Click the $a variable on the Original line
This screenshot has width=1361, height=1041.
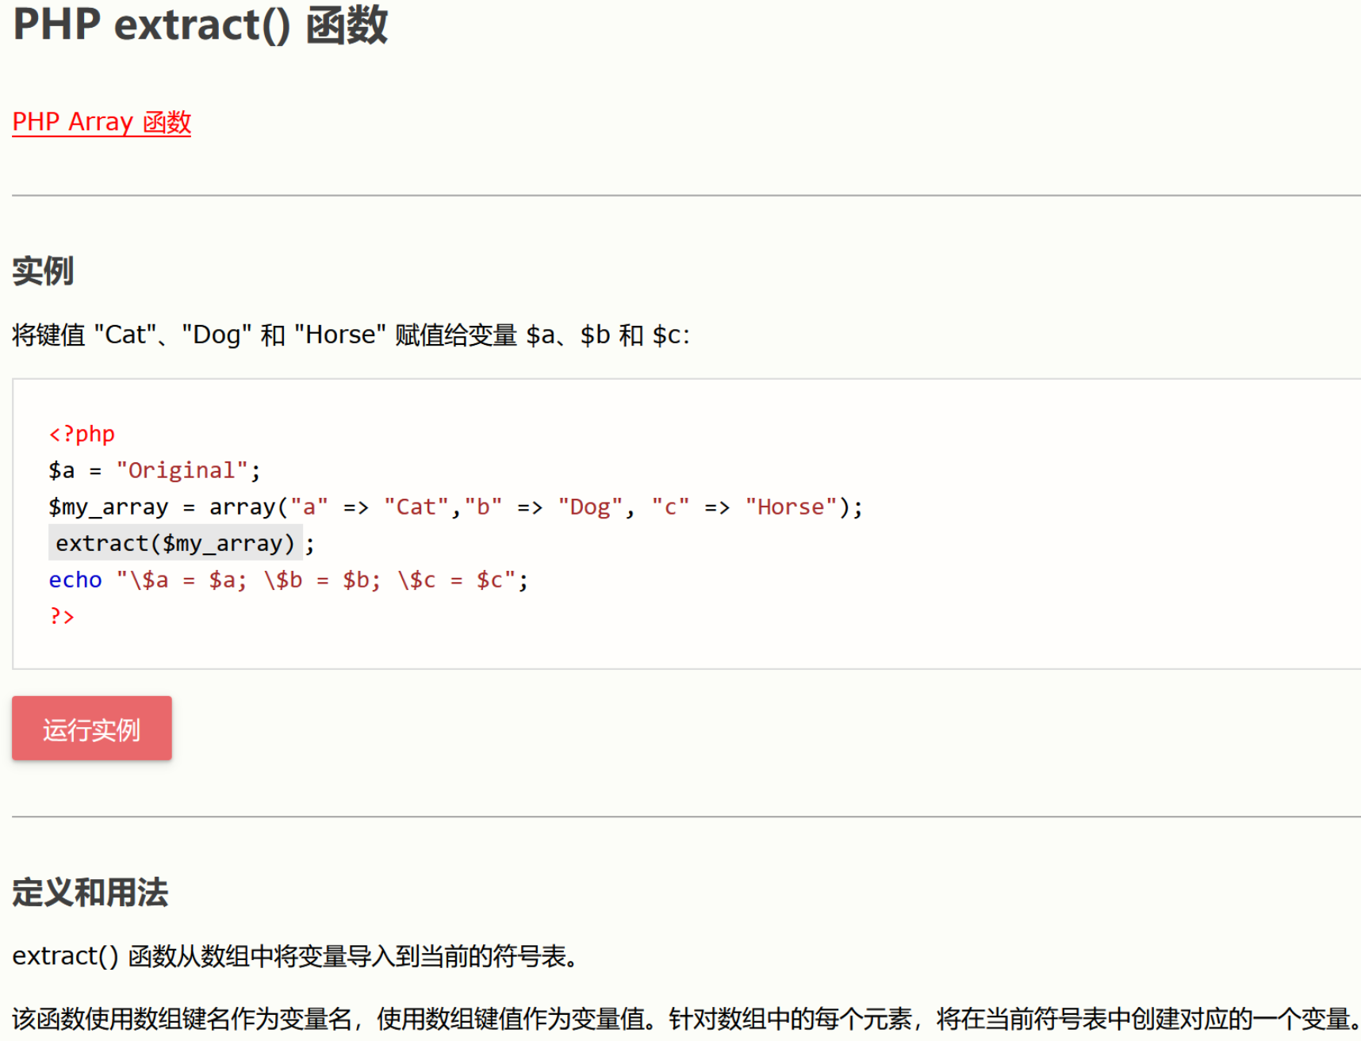click(62, 470)
